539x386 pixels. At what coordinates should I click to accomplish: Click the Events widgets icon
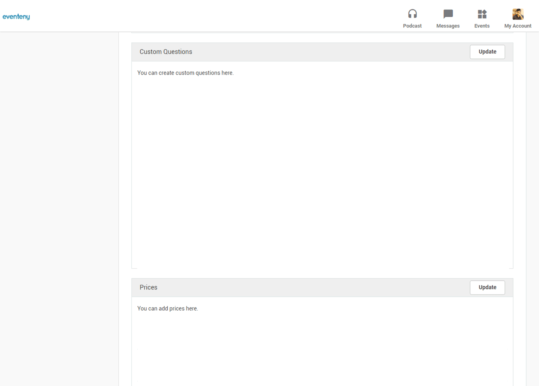coord(482,14)
